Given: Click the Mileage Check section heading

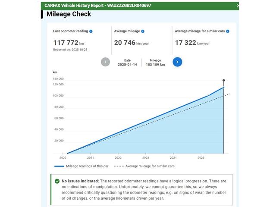Looking at the screenshot, I should (x=69, y=14).
